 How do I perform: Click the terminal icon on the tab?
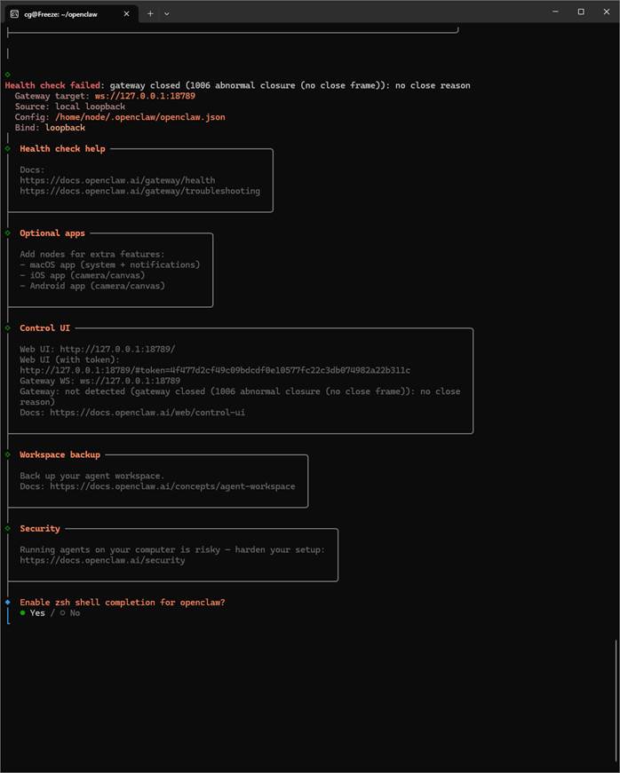coord(14,13)
